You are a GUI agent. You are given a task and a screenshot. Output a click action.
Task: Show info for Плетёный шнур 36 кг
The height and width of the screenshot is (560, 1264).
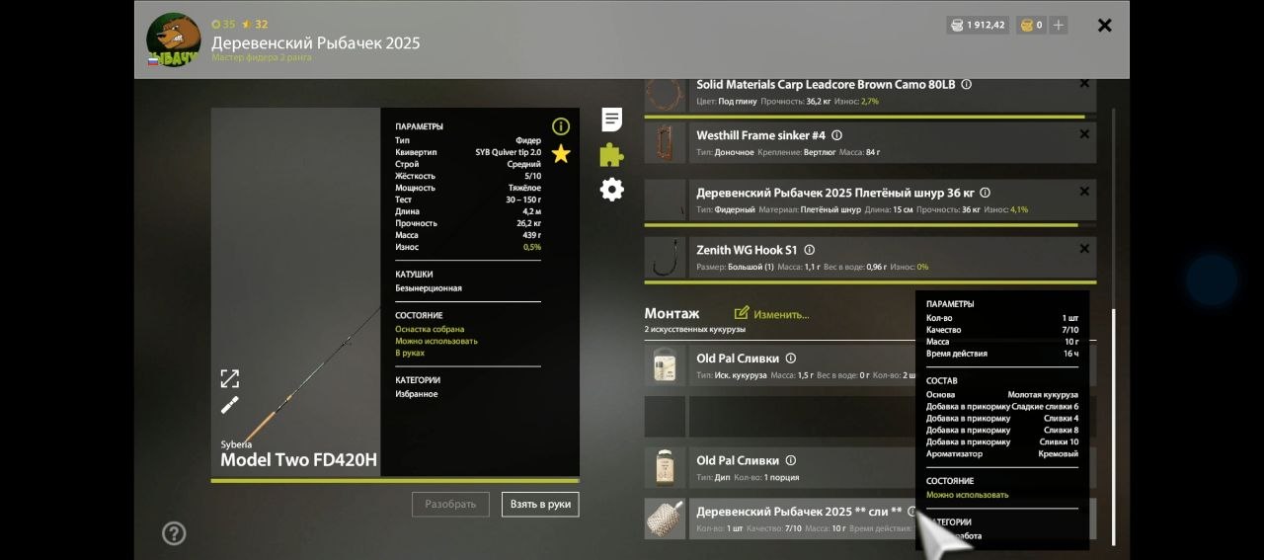(985, 193)
